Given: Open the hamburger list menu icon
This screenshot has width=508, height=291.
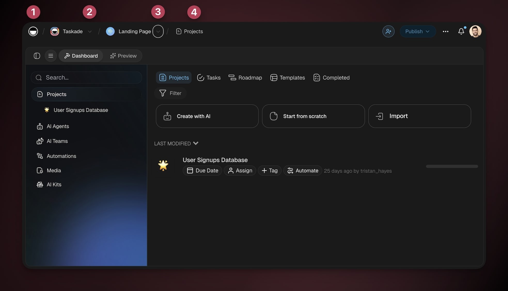Looking at the screenshot, I should 51,56.
